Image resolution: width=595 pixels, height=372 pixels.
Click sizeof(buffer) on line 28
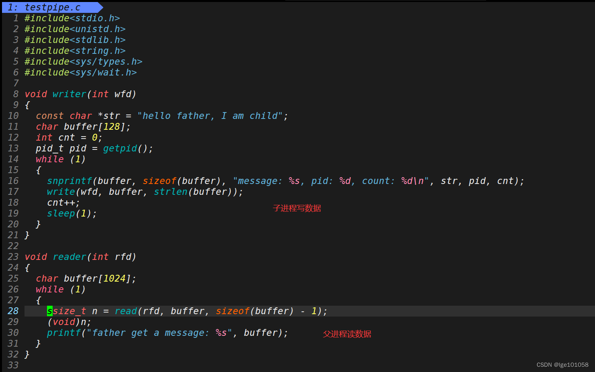click(x=255, y=311)
